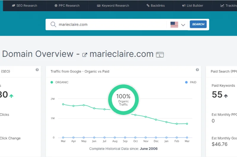
Task: Open the PPC Research menu
Action: click(67, 6)
